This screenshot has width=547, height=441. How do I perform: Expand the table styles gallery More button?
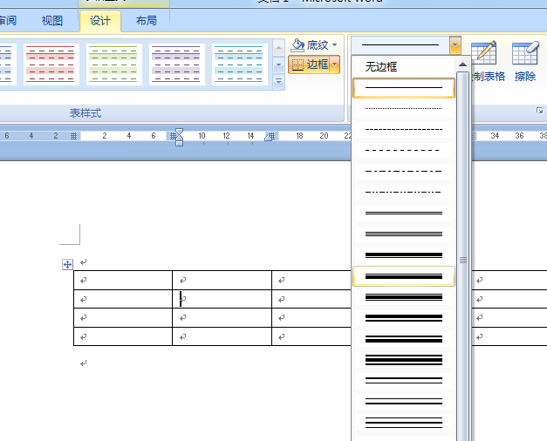click(x=278, y=82)
